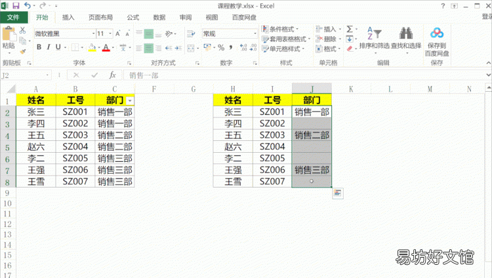
Task: Open the fill color dropdown arrow
Action: click(x=99, y=48)
